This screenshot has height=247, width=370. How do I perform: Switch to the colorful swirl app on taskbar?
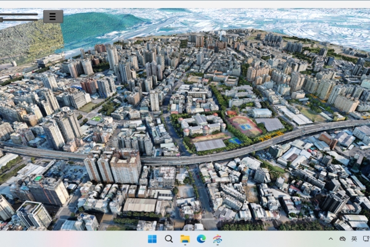(217, 239)
